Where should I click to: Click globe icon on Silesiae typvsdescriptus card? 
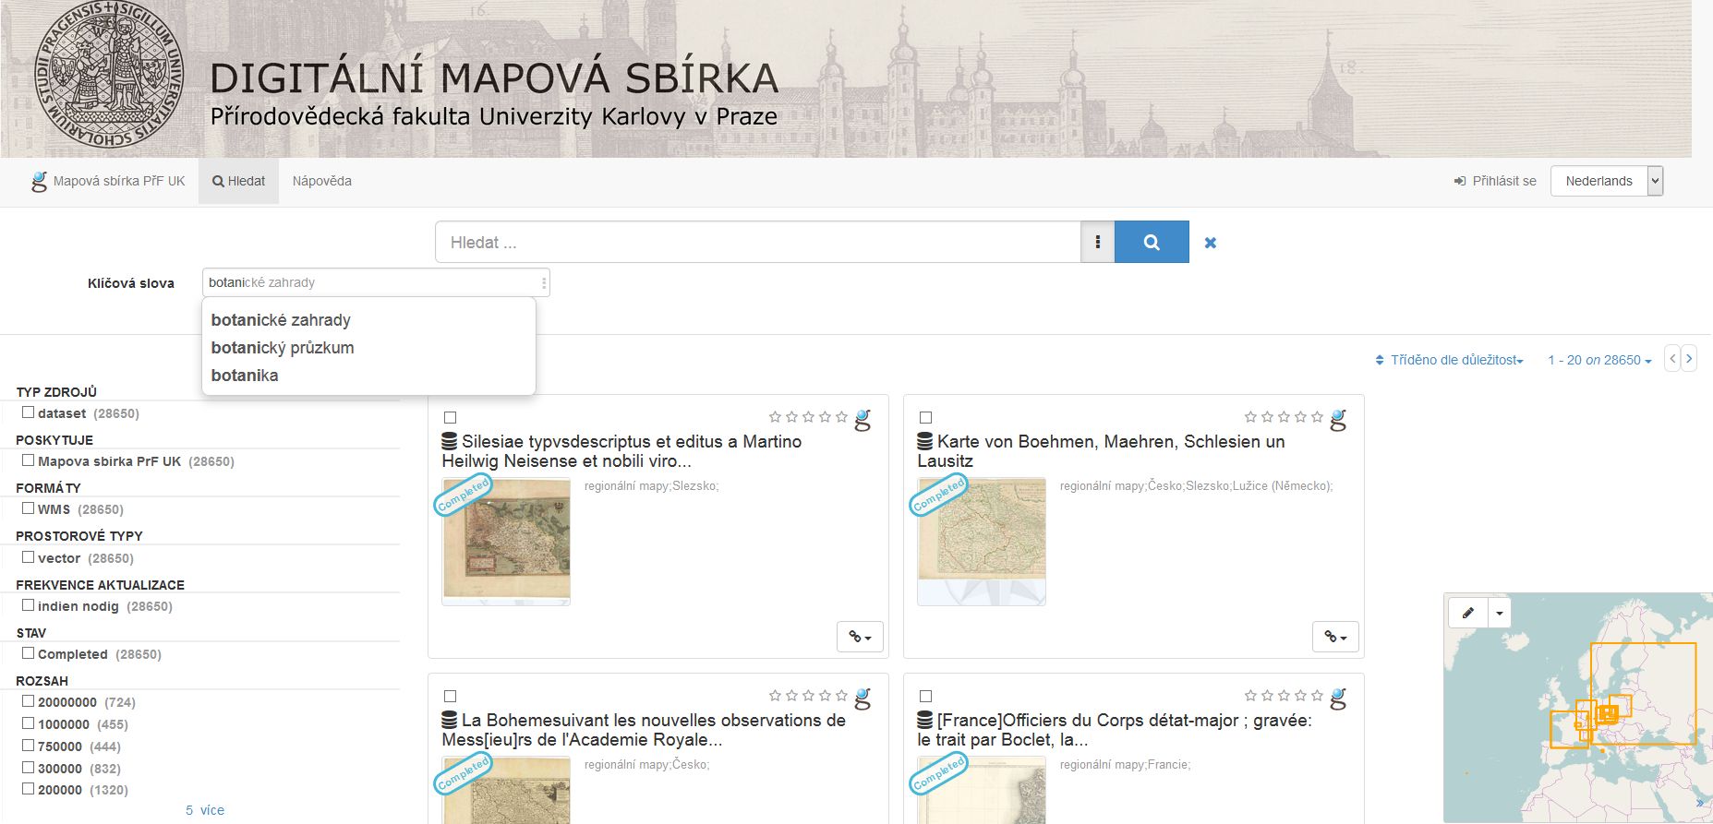pos(863,420)
